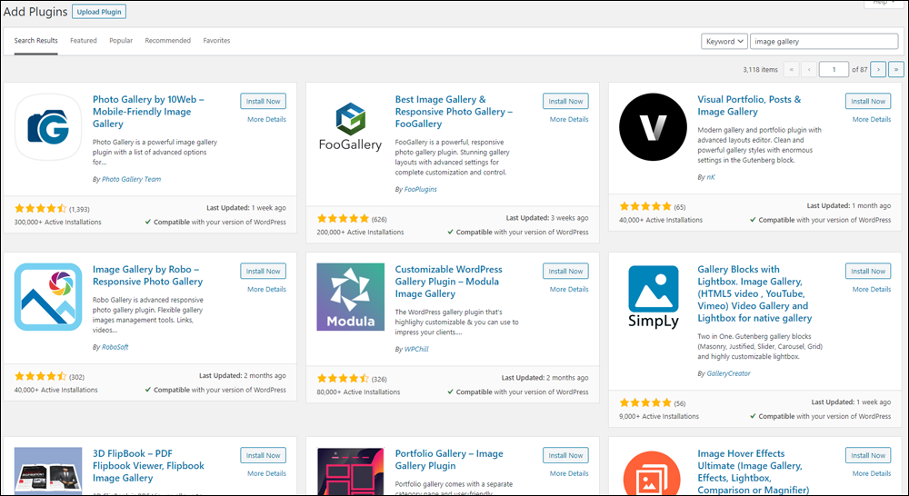Open More Details for Image Hover Effects Ultimate

(x=872, y=473)
